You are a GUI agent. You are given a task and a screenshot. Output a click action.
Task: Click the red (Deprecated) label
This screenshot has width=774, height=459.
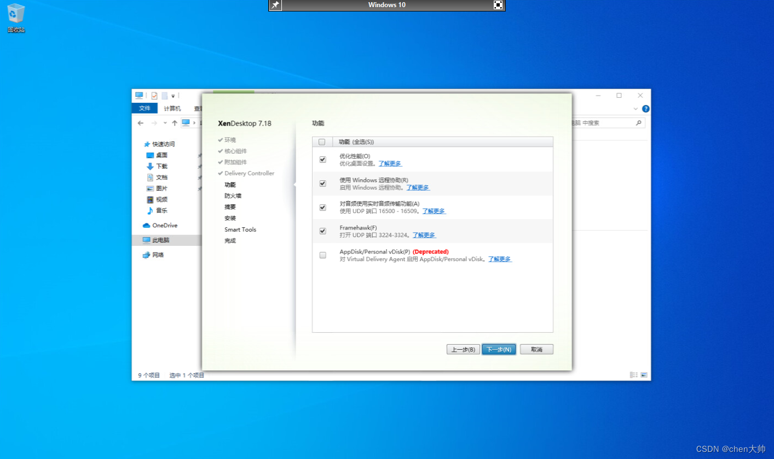(431, 251)
